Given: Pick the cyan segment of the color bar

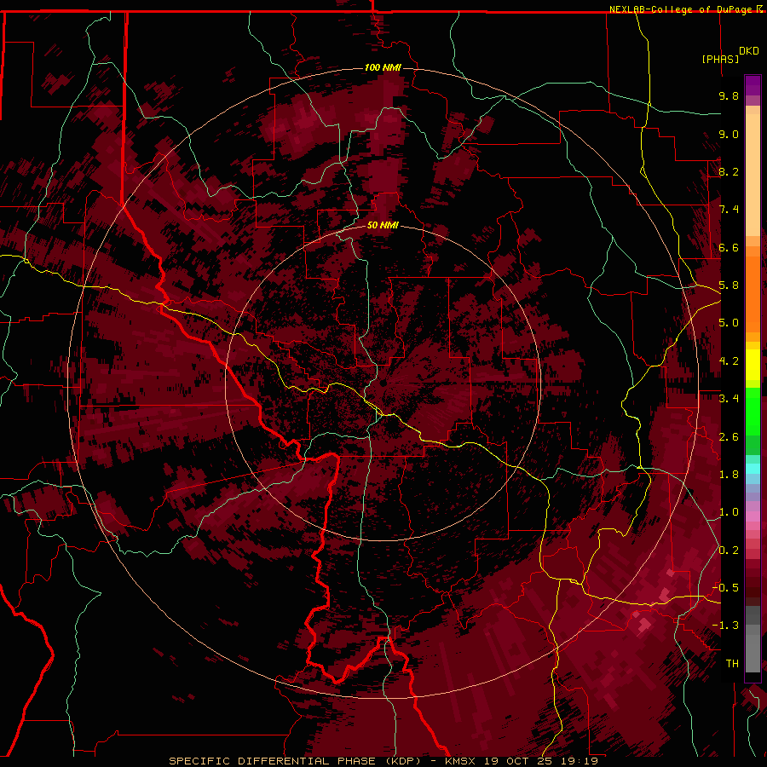Looking at the screenshot, I should [x=753, y=469].
